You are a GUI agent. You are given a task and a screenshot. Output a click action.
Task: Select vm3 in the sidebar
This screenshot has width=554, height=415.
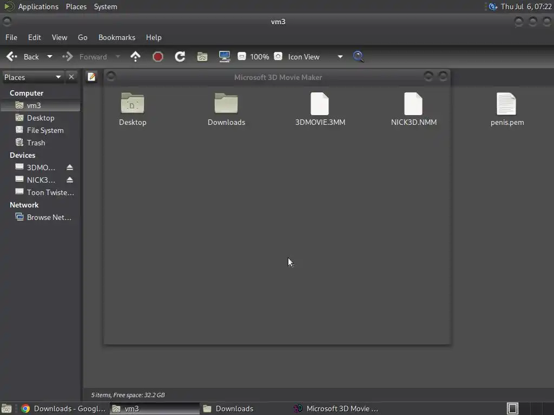click(x=41, y=105)
